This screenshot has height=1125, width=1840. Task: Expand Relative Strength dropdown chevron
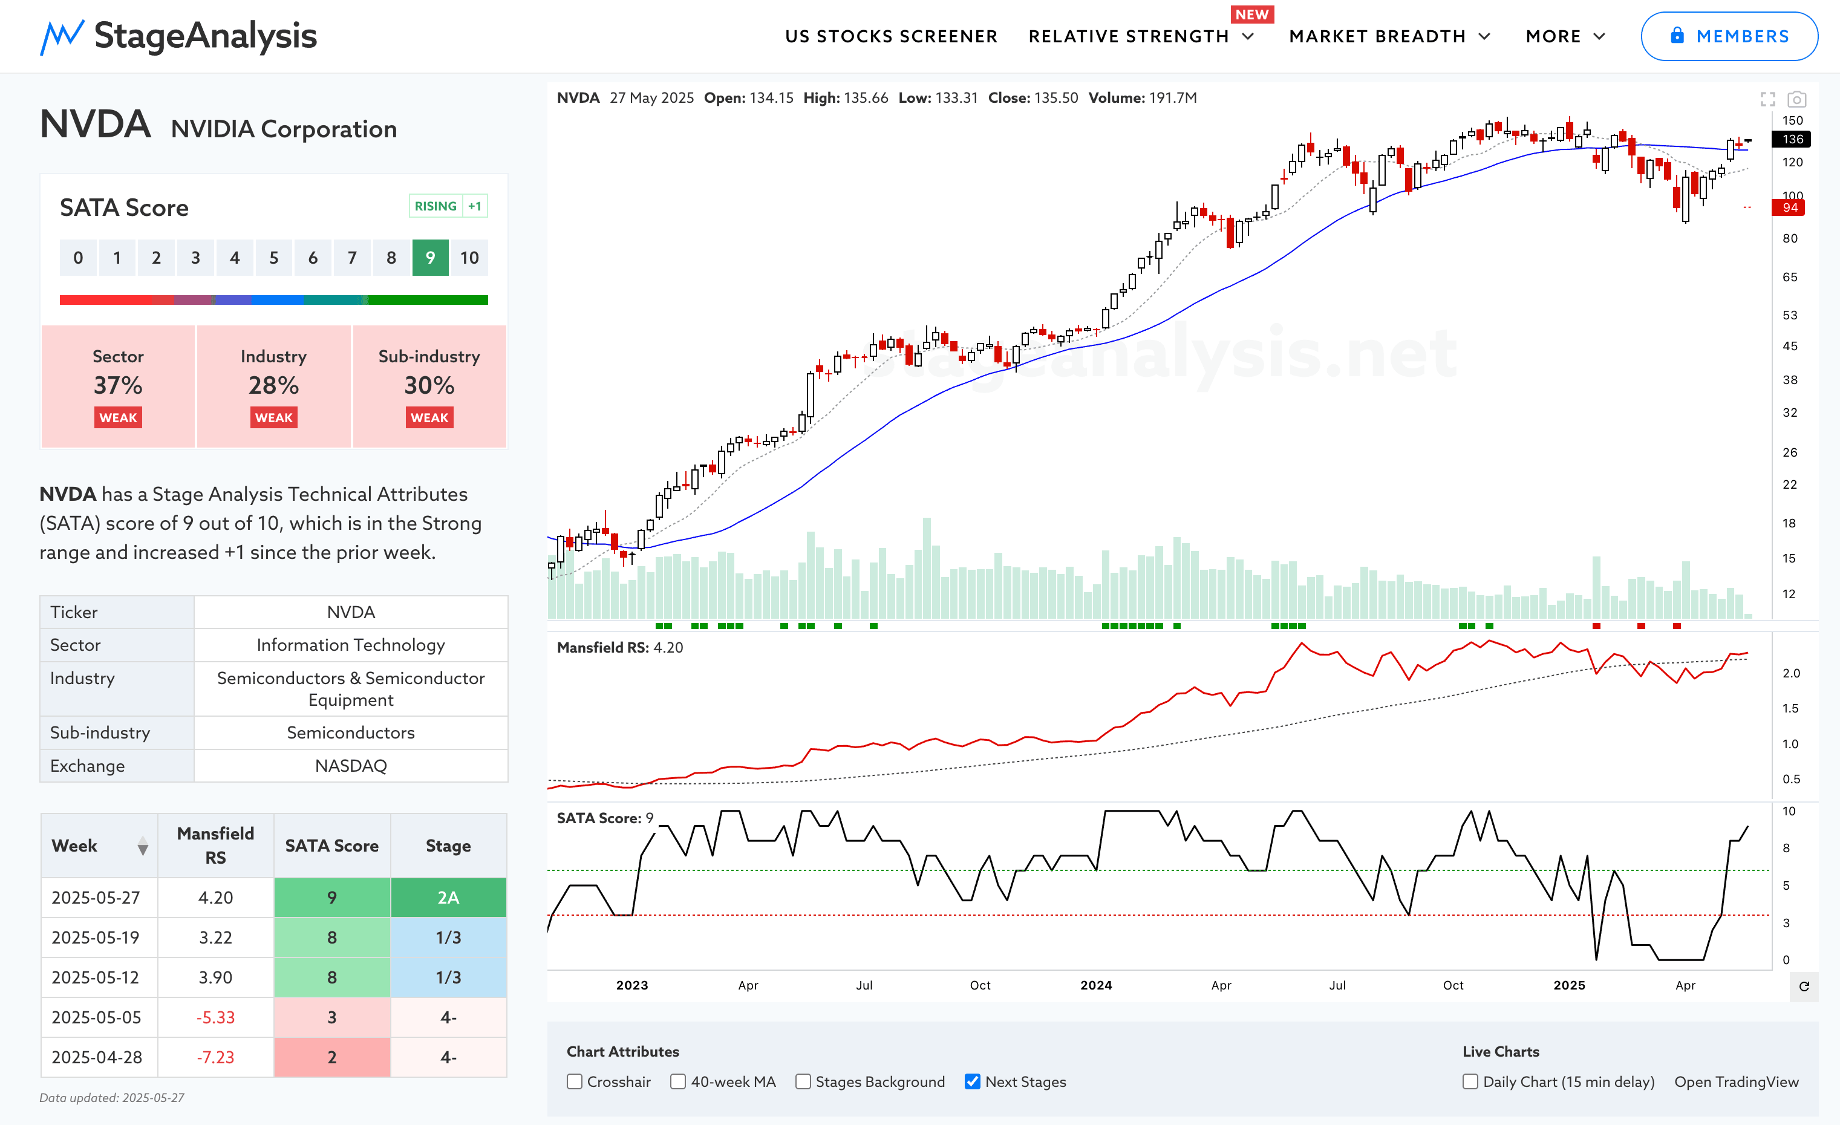1248,36
